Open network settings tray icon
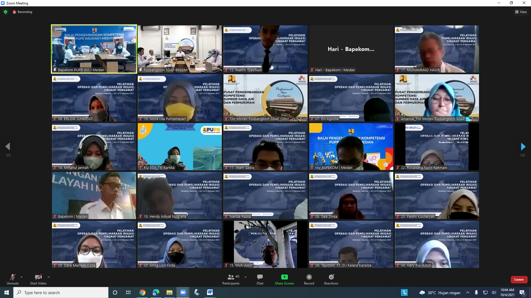Screen dimensions: 531x298 coord(485,292)
